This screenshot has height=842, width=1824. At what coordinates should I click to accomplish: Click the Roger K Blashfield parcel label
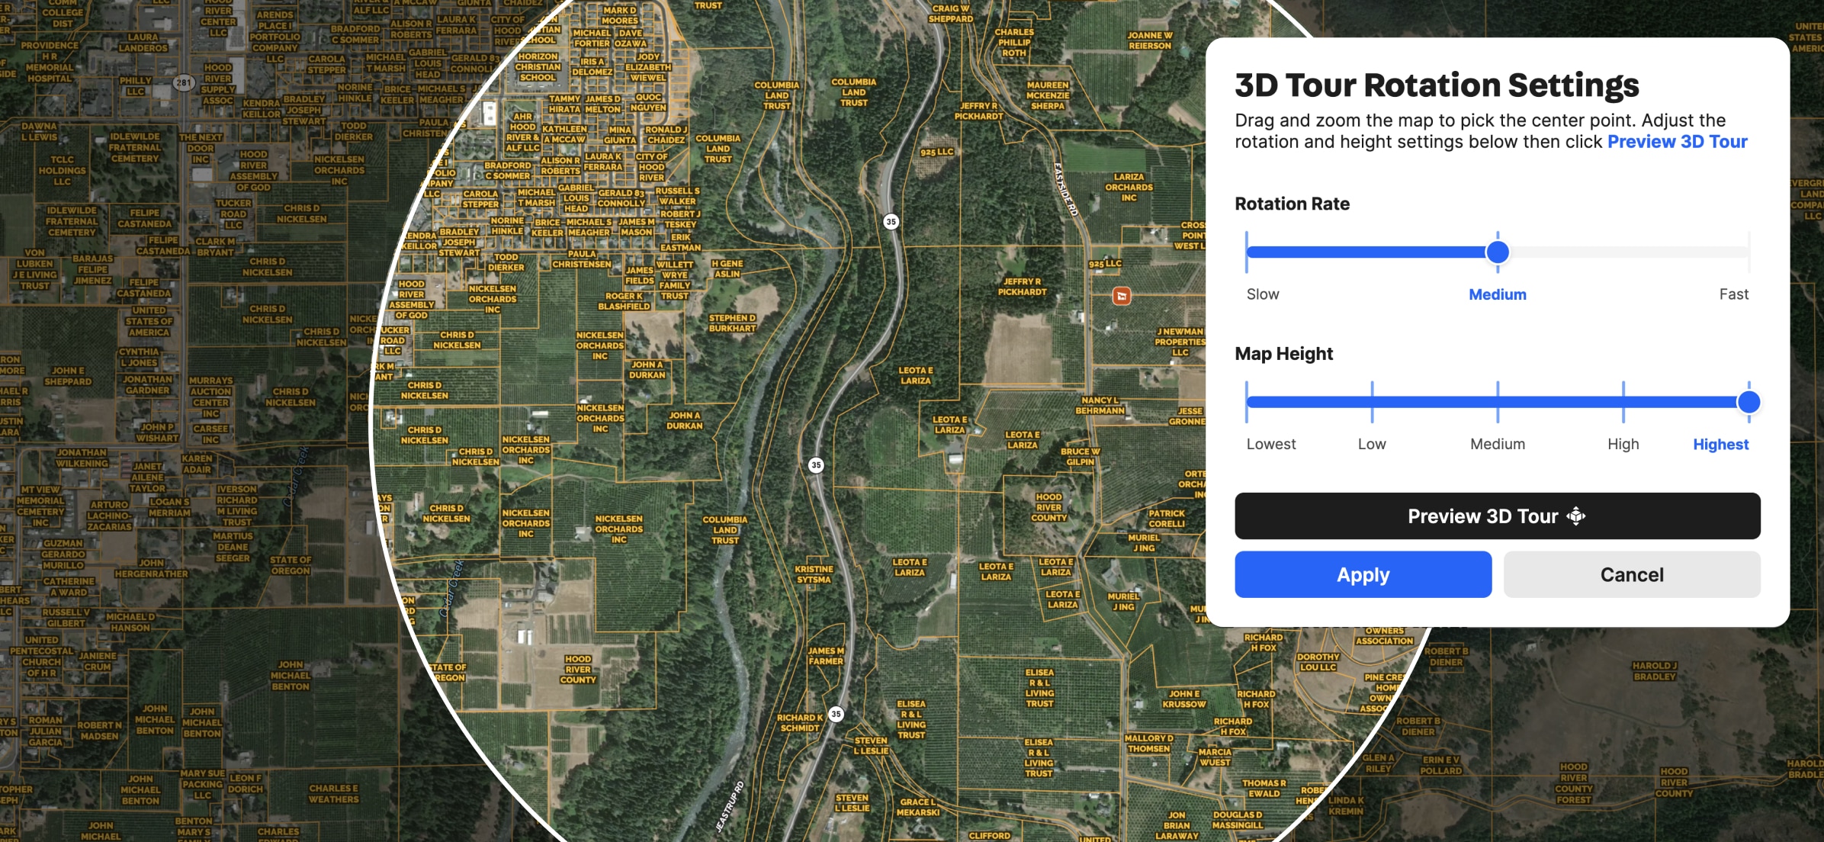(x=624, y=301)
